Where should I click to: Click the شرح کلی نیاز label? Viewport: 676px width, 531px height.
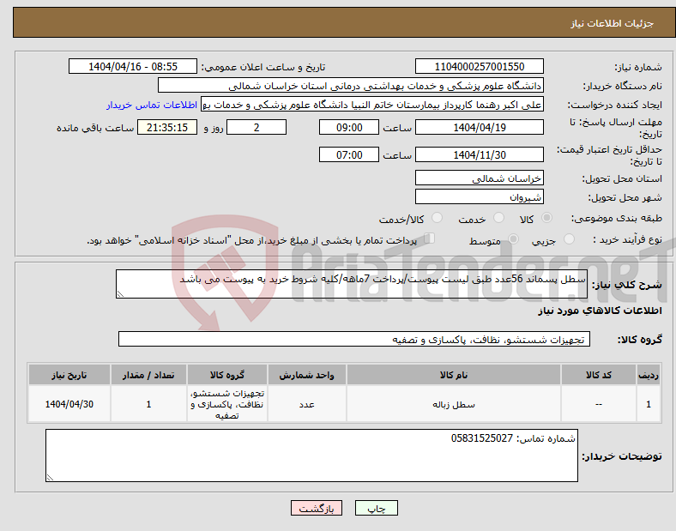click(626, 285)
